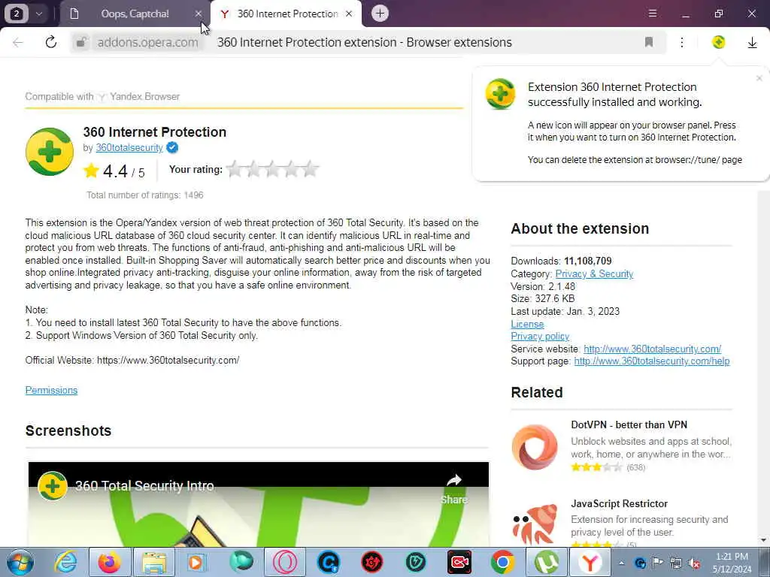
Task: Open the tab count button showing 2
Action: click(x=17, y=14)
